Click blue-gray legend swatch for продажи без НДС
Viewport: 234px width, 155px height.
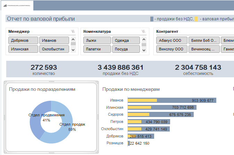152,19
